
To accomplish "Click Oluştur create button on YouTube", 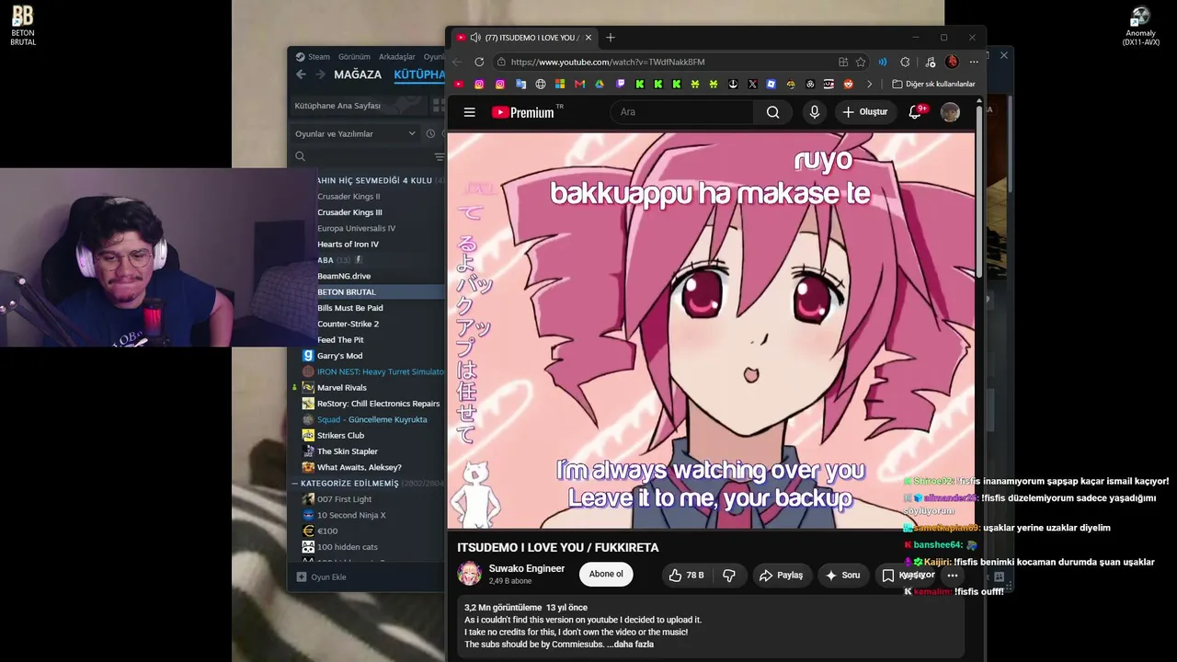I will [x=864, y=112].
